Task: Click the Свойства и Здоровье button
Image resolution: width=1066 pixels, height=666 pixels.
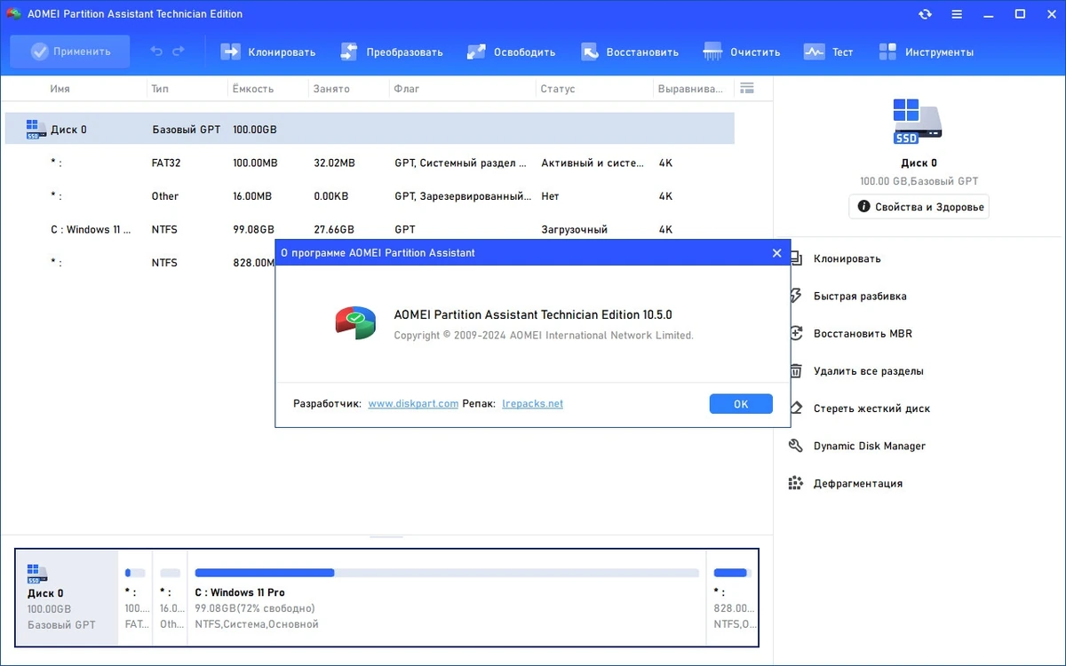Action: [919, 207]
